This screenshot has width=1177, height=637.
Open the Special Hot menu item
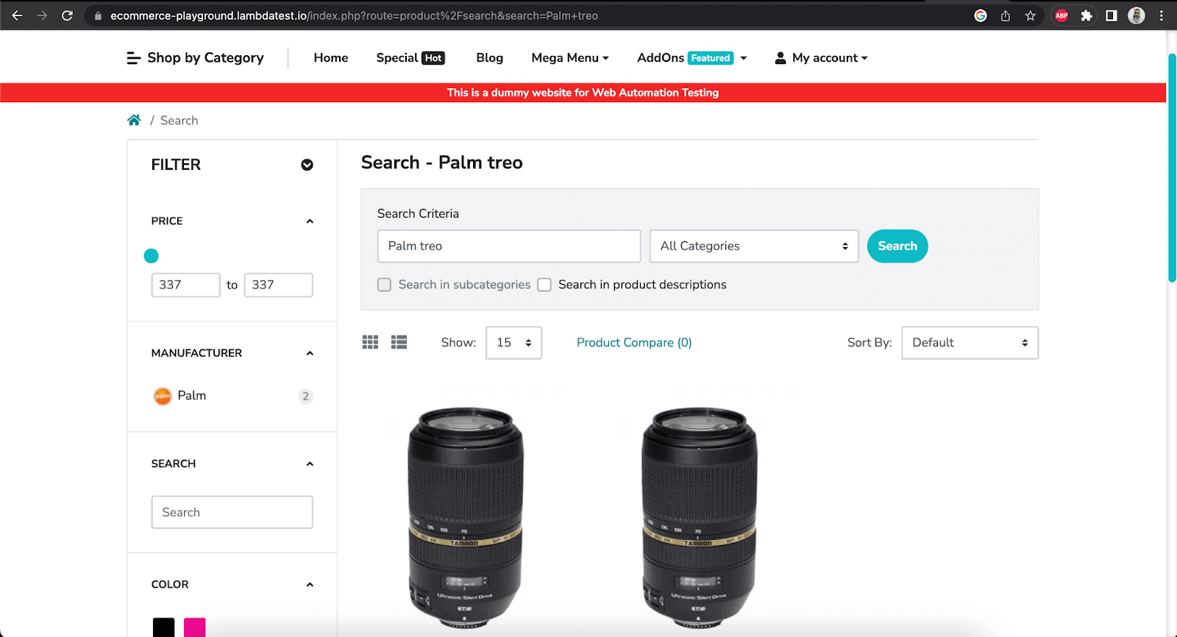(x=410, y=58)
